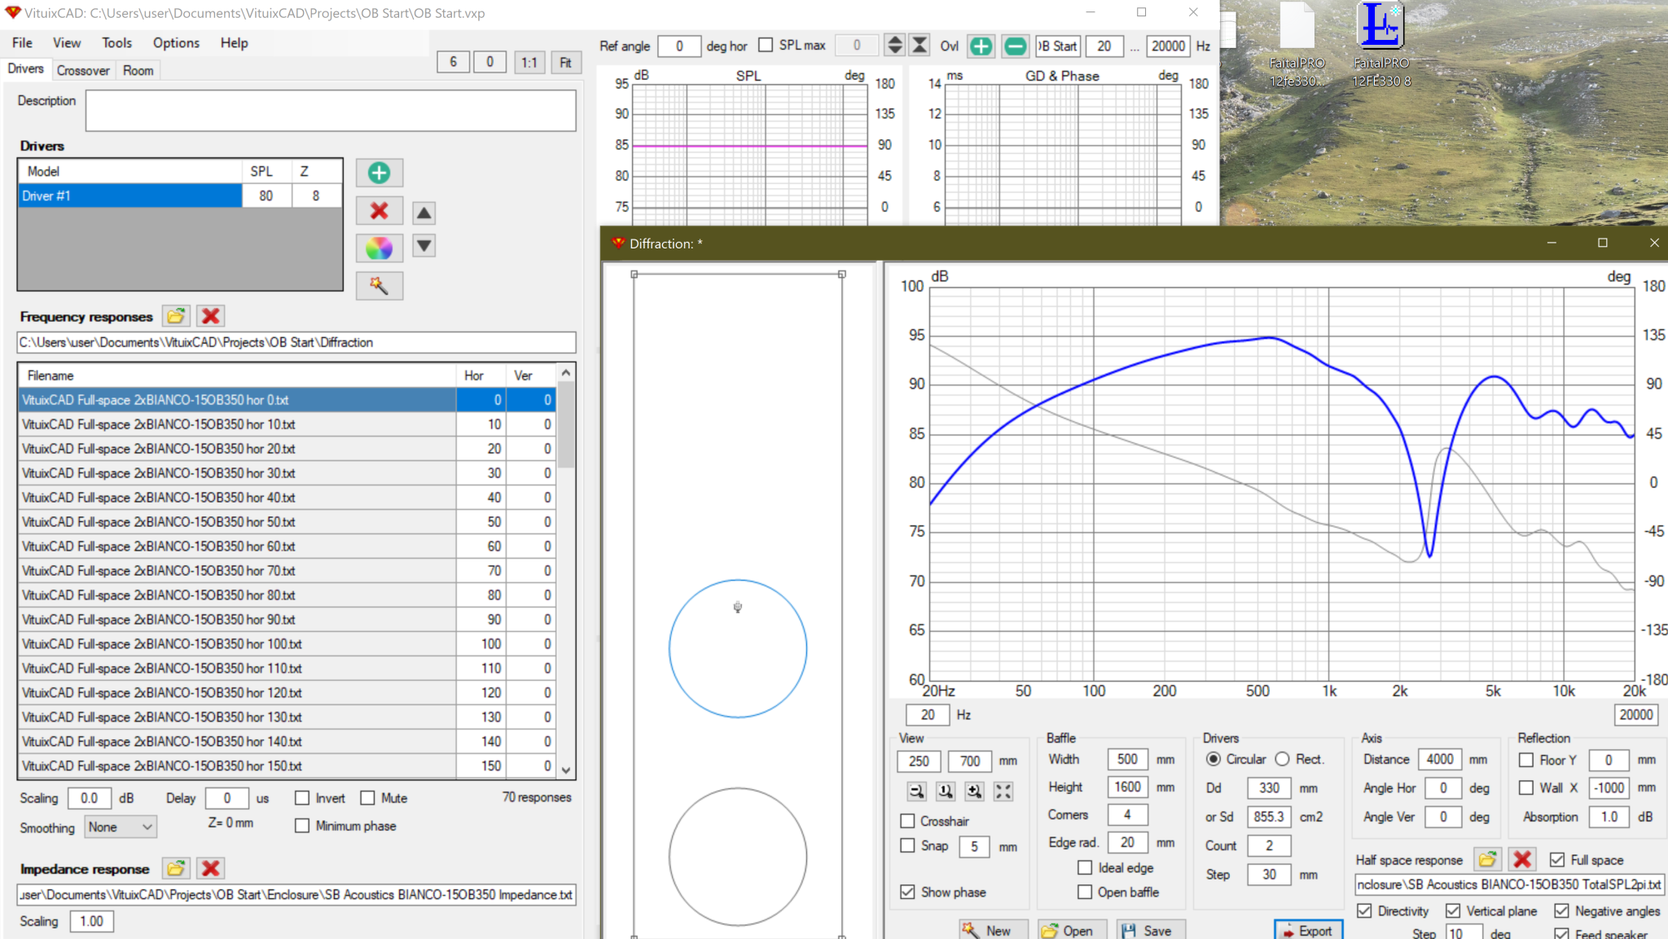Enable Ideal edge checkbox
1668x939 pixels.
click(1085, 867)
